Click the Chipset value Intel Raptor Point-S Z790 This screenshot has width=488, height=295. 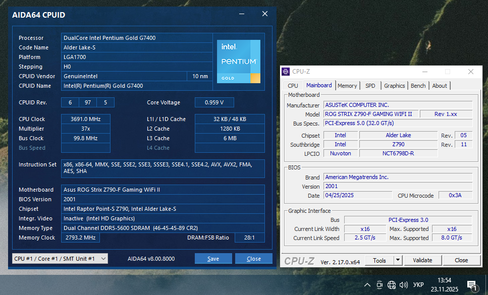point(163,209)
